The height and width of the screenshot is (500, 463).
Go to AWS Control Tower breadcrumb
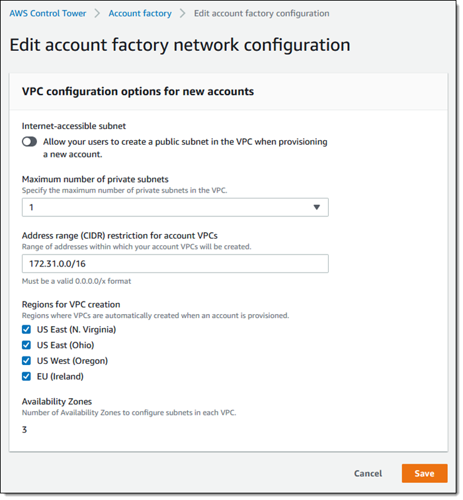[48, 13]
